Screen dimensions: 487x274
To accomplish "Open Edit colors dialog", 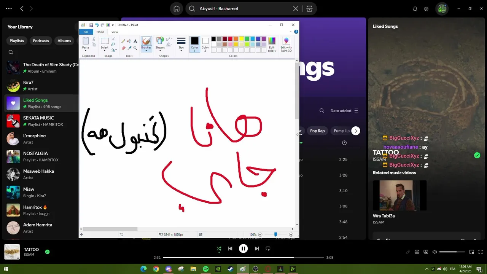I will click(272, 45).
